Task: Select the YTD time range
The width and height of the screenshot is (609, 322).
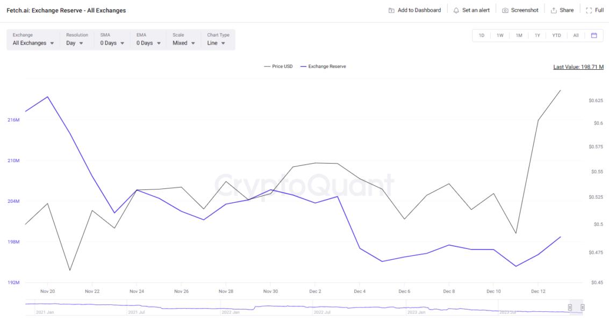Action: pos(556,35)
